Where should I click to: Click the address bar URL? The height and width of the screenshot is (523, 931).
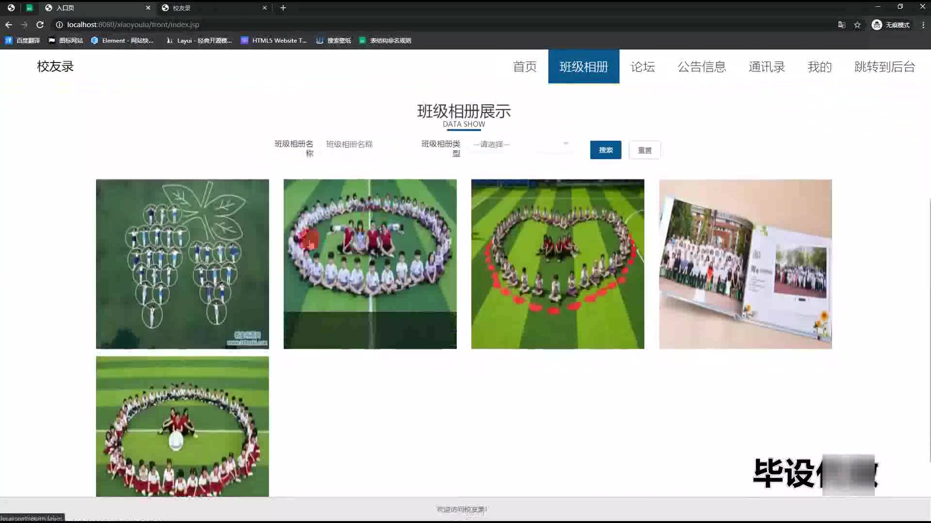pos(133,25)
